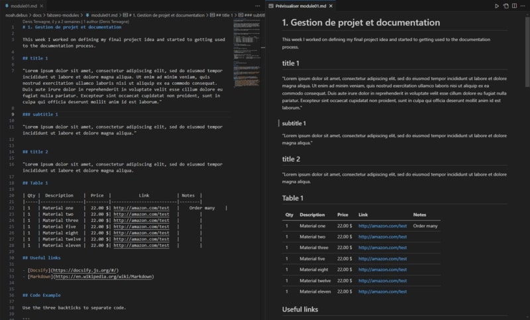Viewport: 530px width, 320px height.
Task: Place cursor on '## Useful links' source line
Action: pyautogui.click(x=42, y=258)
